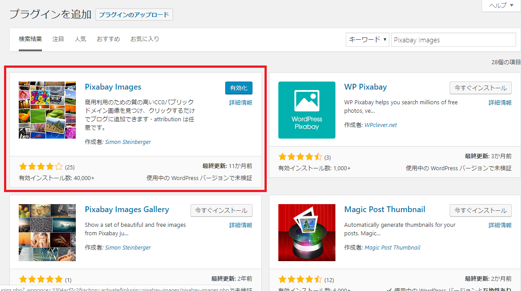Viewport: 521px width, 291px height.
Task: Click the (25) rating count
Action: (x=70, y=167)
